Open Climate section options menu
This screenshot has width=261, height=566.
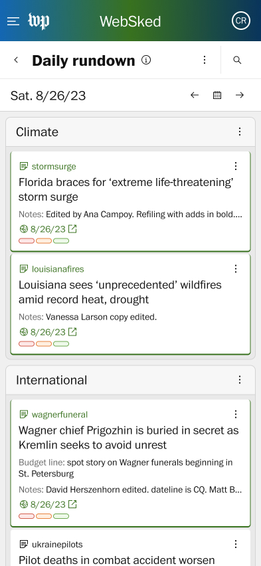(240, 132)
